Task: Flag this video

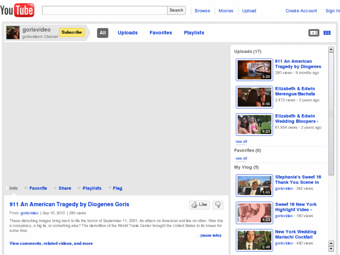Action: 115,188
